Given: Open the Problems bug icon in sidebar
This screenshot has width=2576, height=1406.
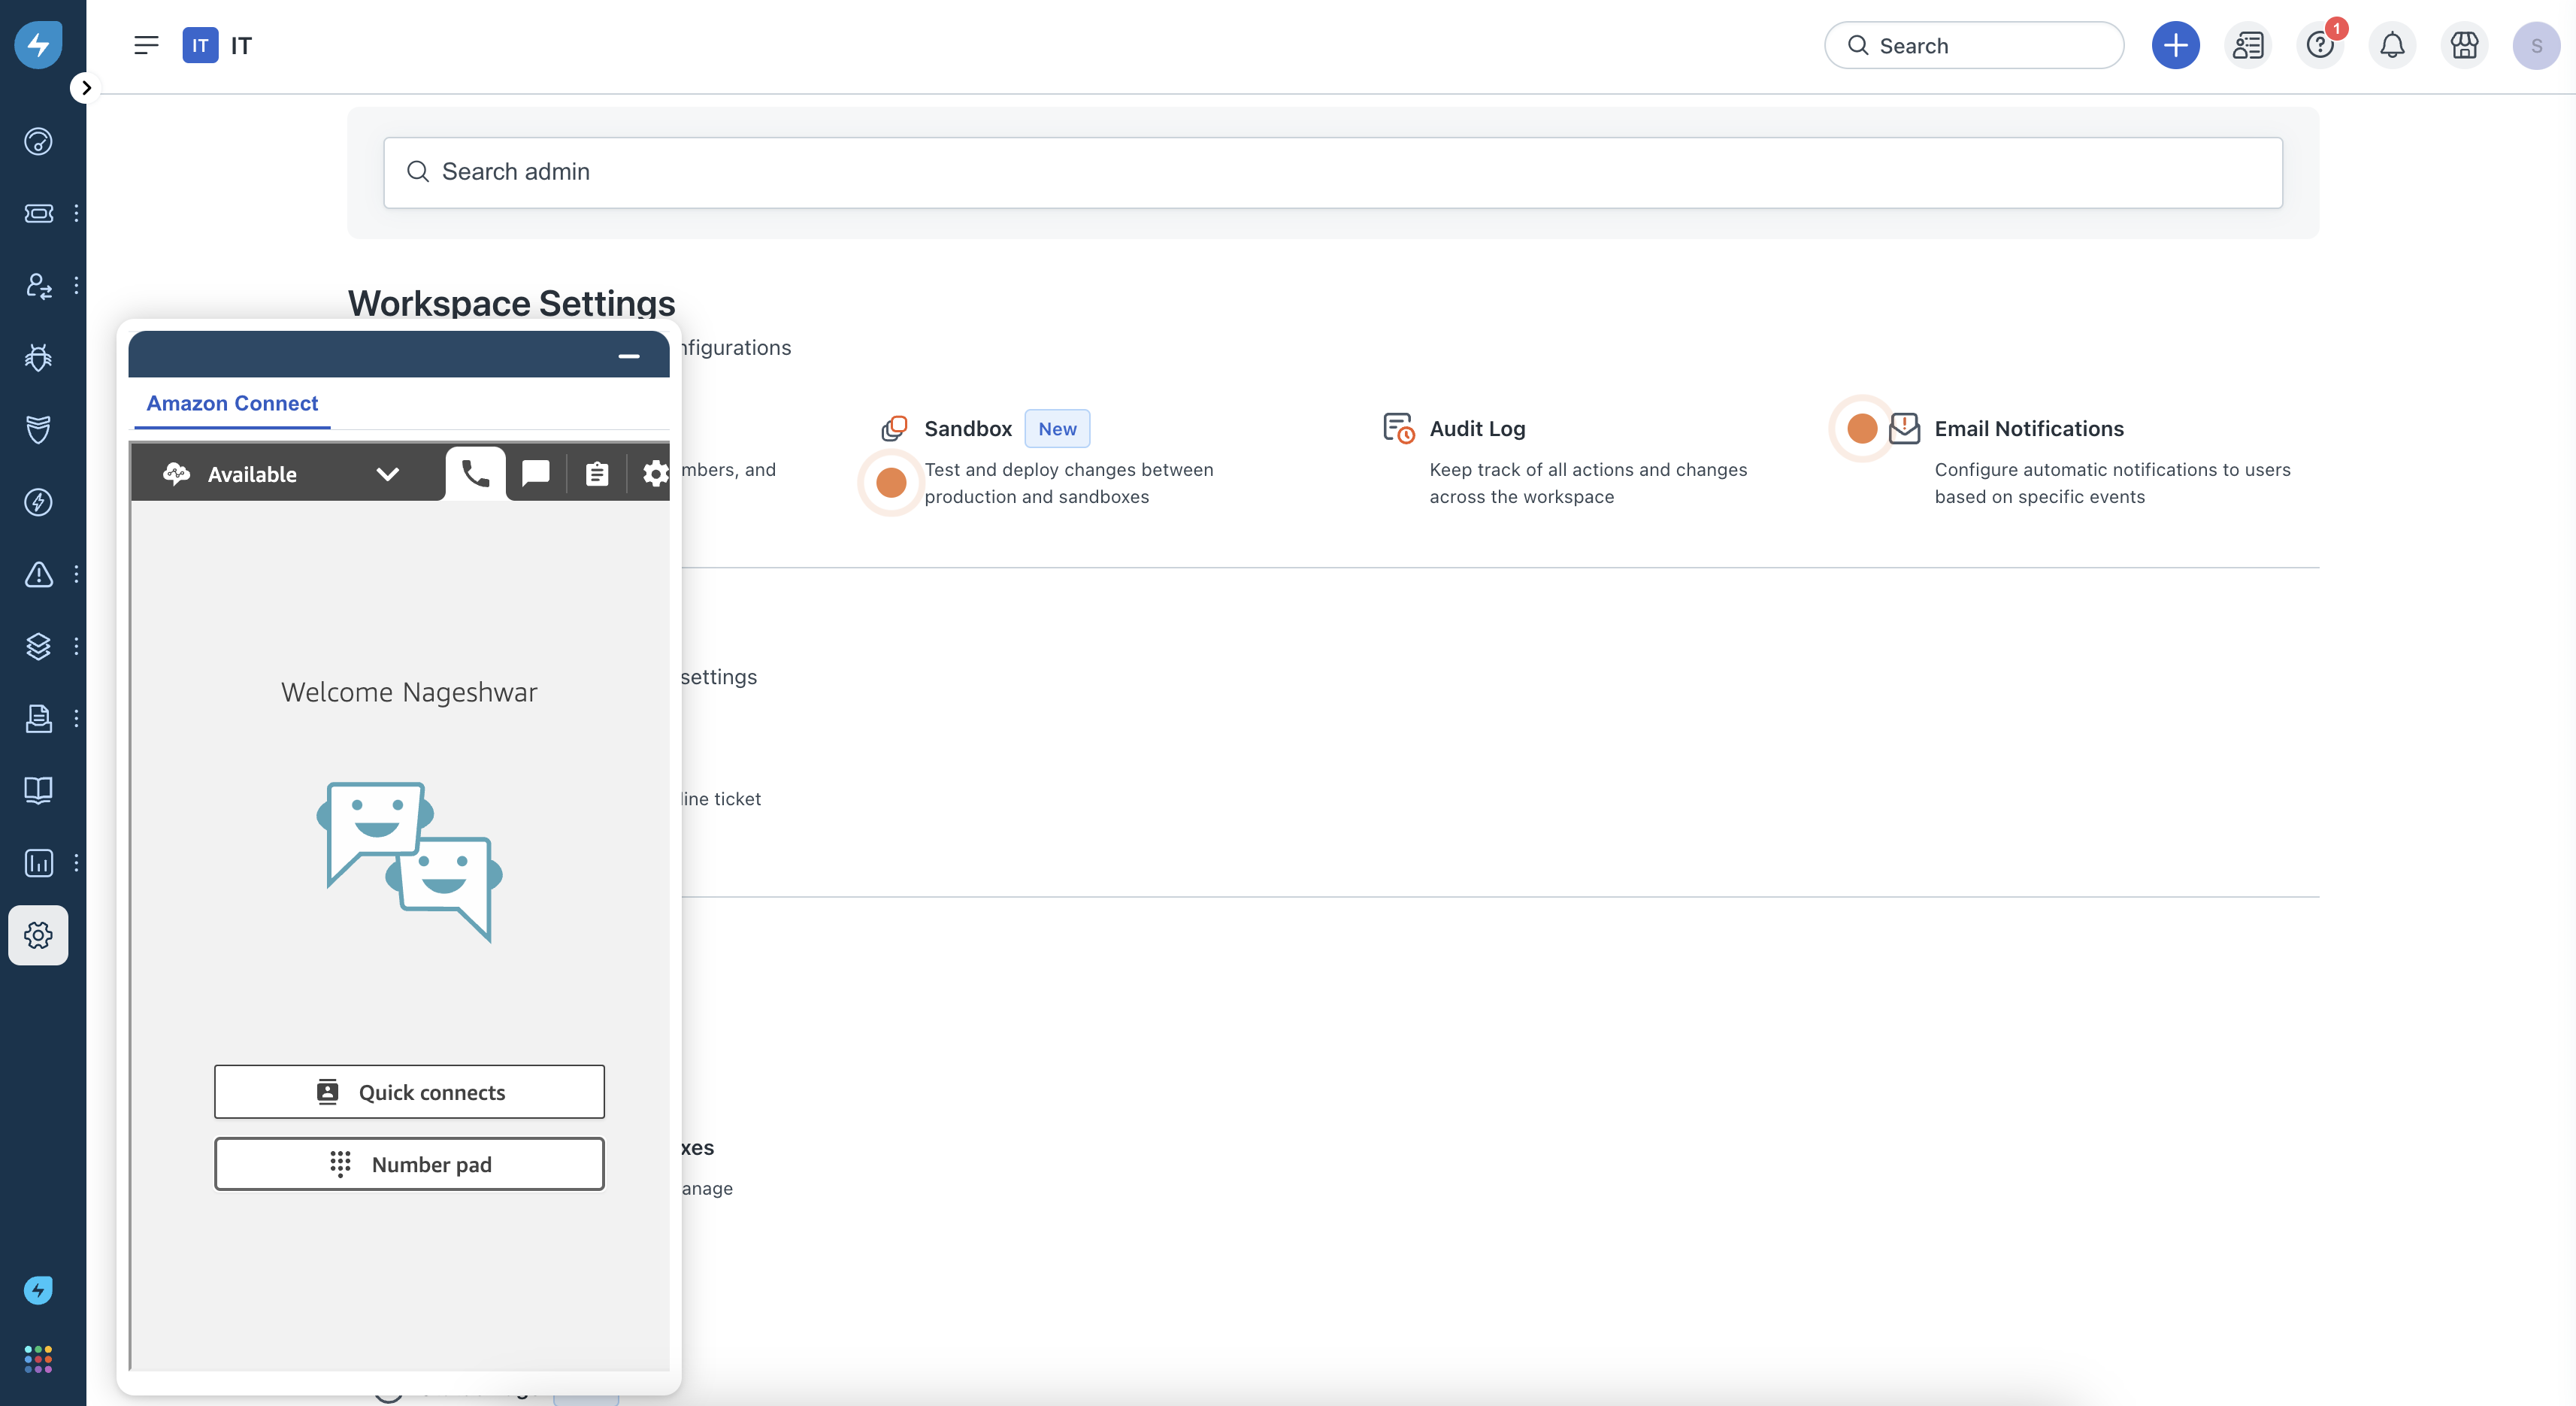Looking at the screenshot, I should pos(38,357).
